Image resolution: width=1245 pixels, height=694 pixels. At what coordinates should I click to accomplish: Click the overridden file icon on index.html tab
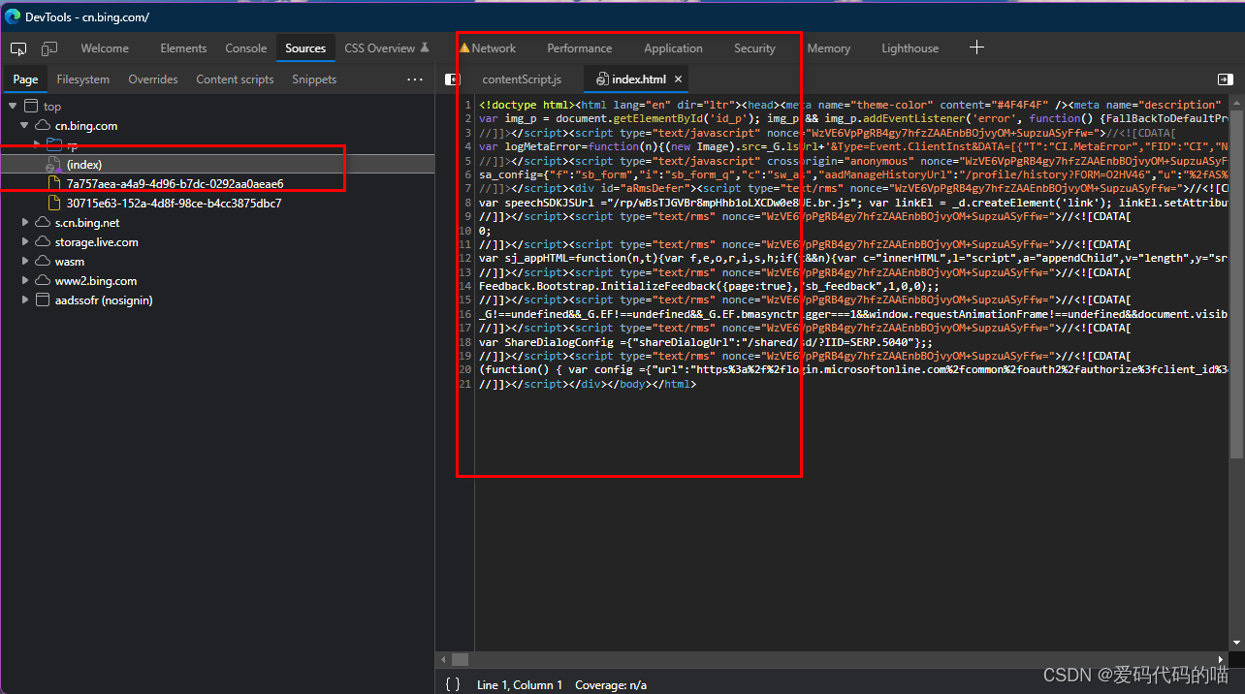(x=602, y=79)
